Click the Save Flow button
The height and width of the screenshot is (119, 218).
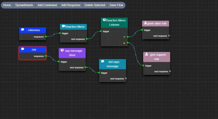[116, 5]
